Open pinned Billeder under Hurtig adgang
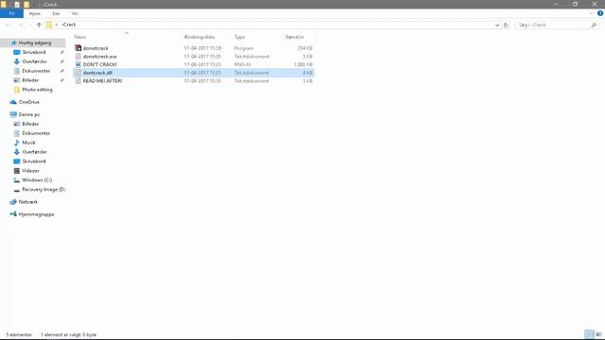The image size is (605, 340). pyautogui.click(x=30, y=80)
